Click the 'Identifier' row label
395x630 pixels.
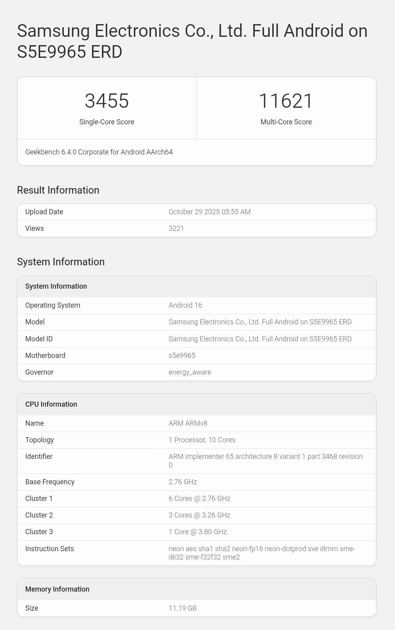click(x=39, y=457)
